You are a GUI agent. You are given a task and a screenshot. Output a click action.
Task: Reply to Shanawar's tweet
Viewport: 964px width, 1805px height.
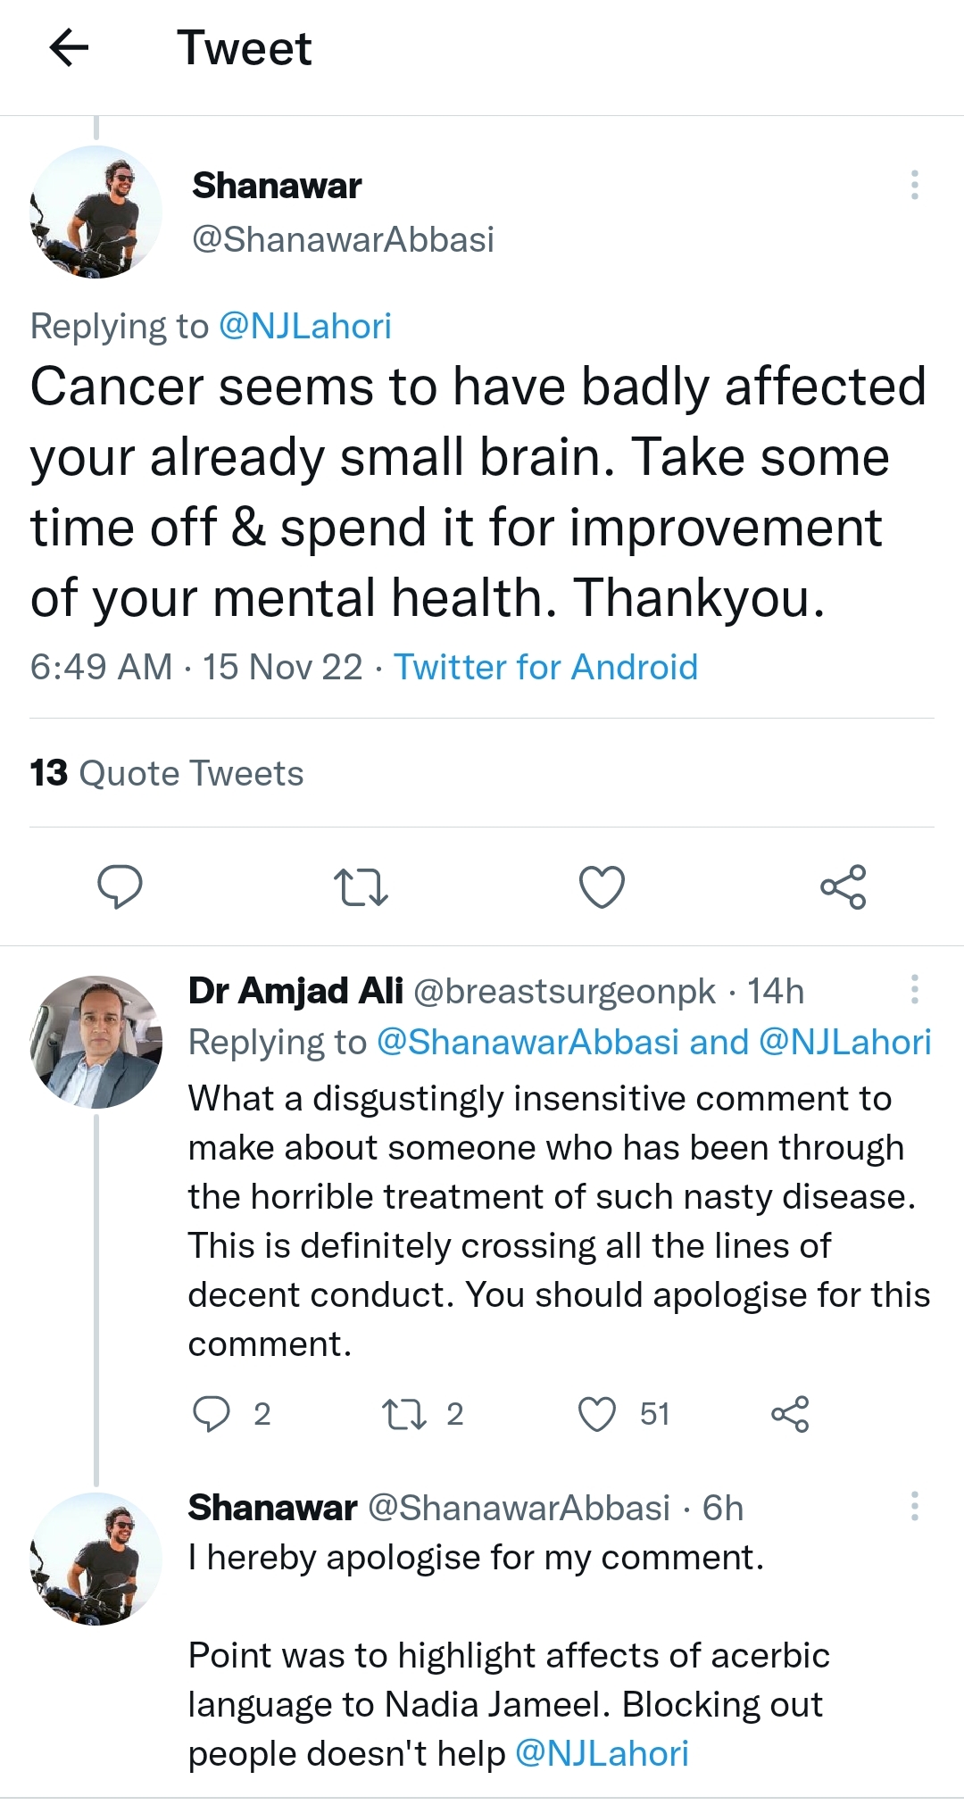[120, 886]
